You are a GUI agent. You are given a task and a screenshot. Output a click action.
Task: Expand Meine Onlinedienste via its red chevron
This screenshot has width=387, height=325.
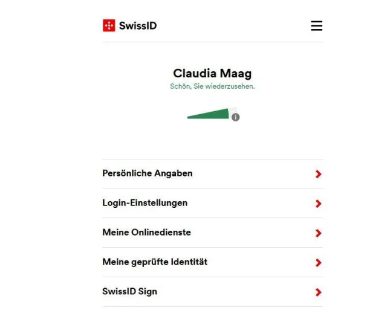pyautogui.click(x=319, y=233)
